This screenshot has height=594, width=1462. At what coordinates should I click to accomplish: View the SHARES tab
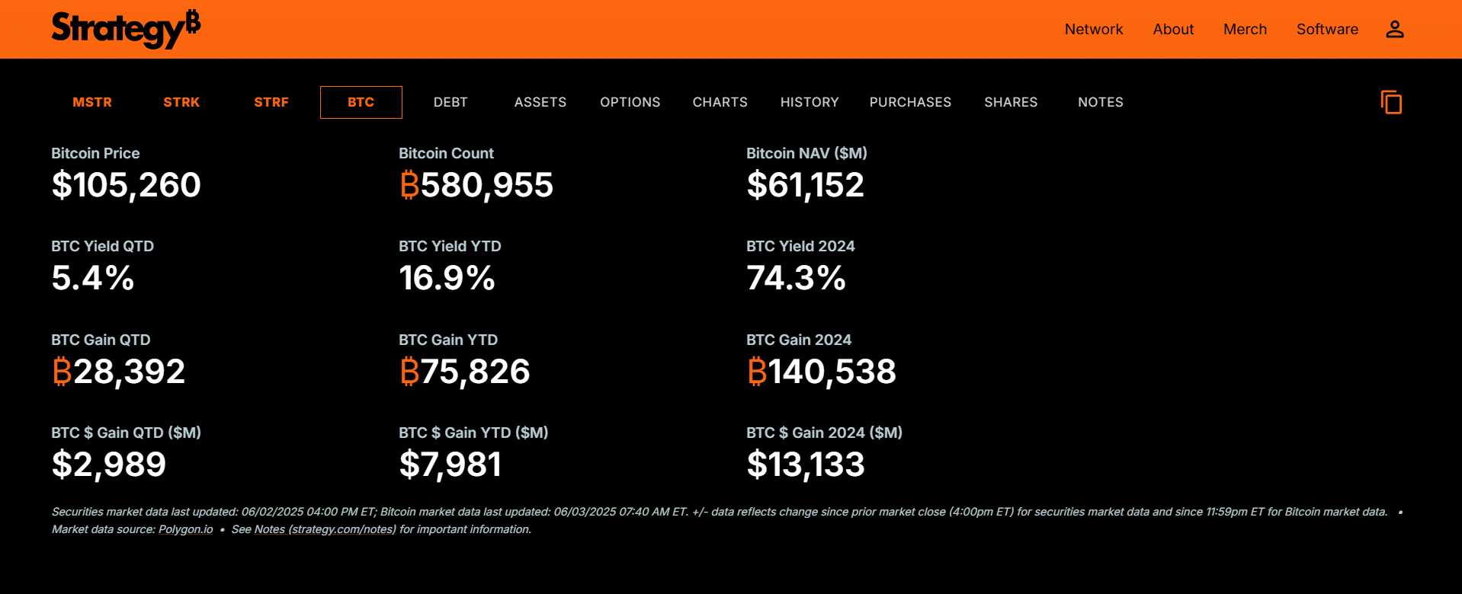pyautogui.click(x=1011, y=102)
